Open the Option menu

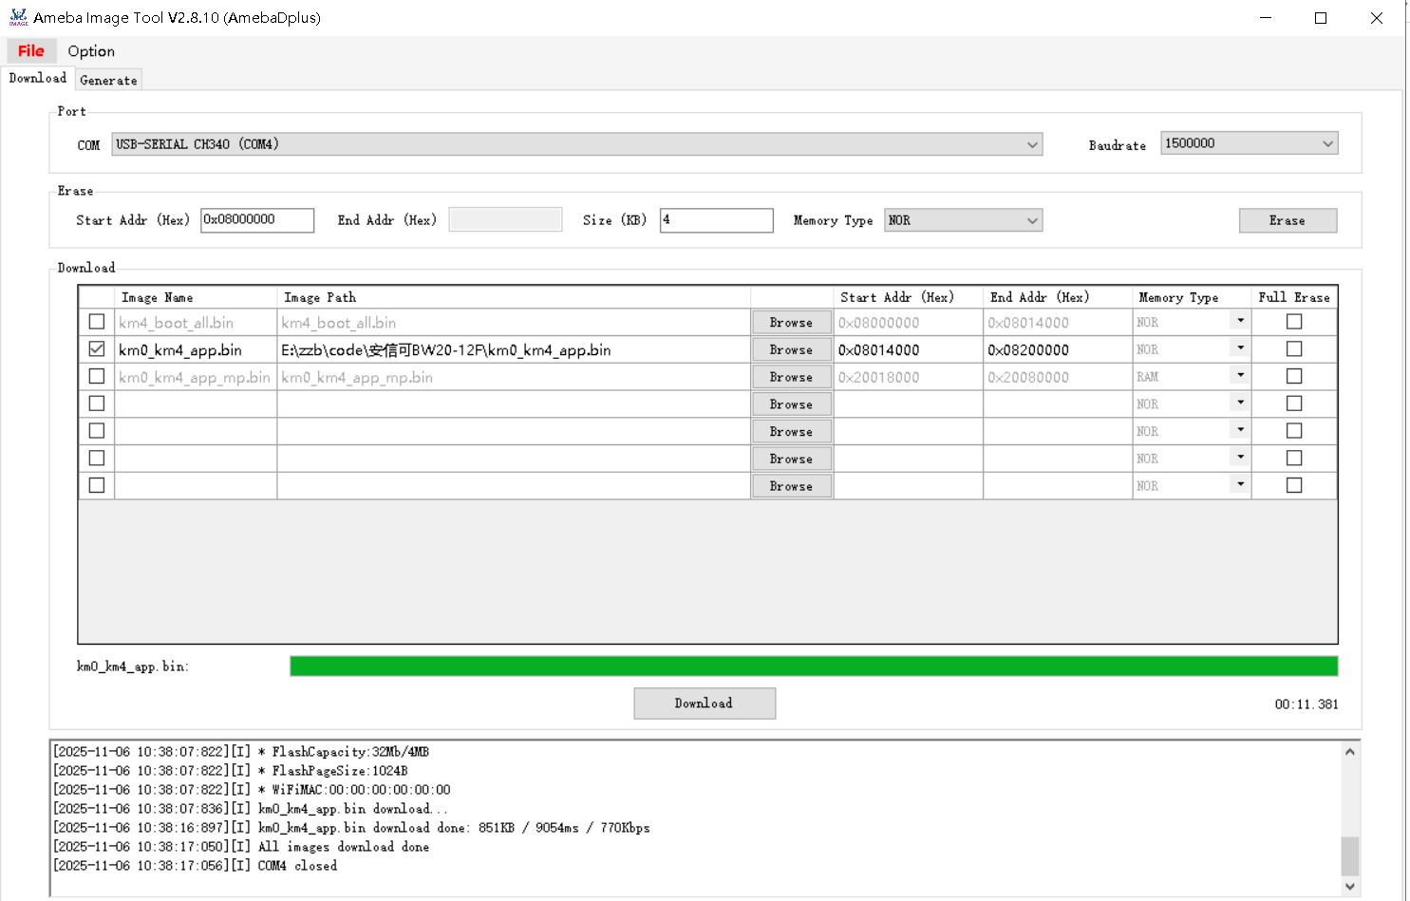91,51
